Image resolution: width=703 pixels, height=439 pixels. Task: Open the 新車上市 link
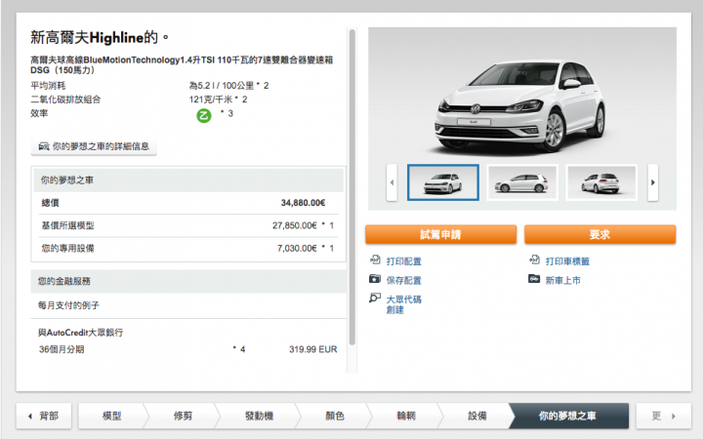coord(562,280)
